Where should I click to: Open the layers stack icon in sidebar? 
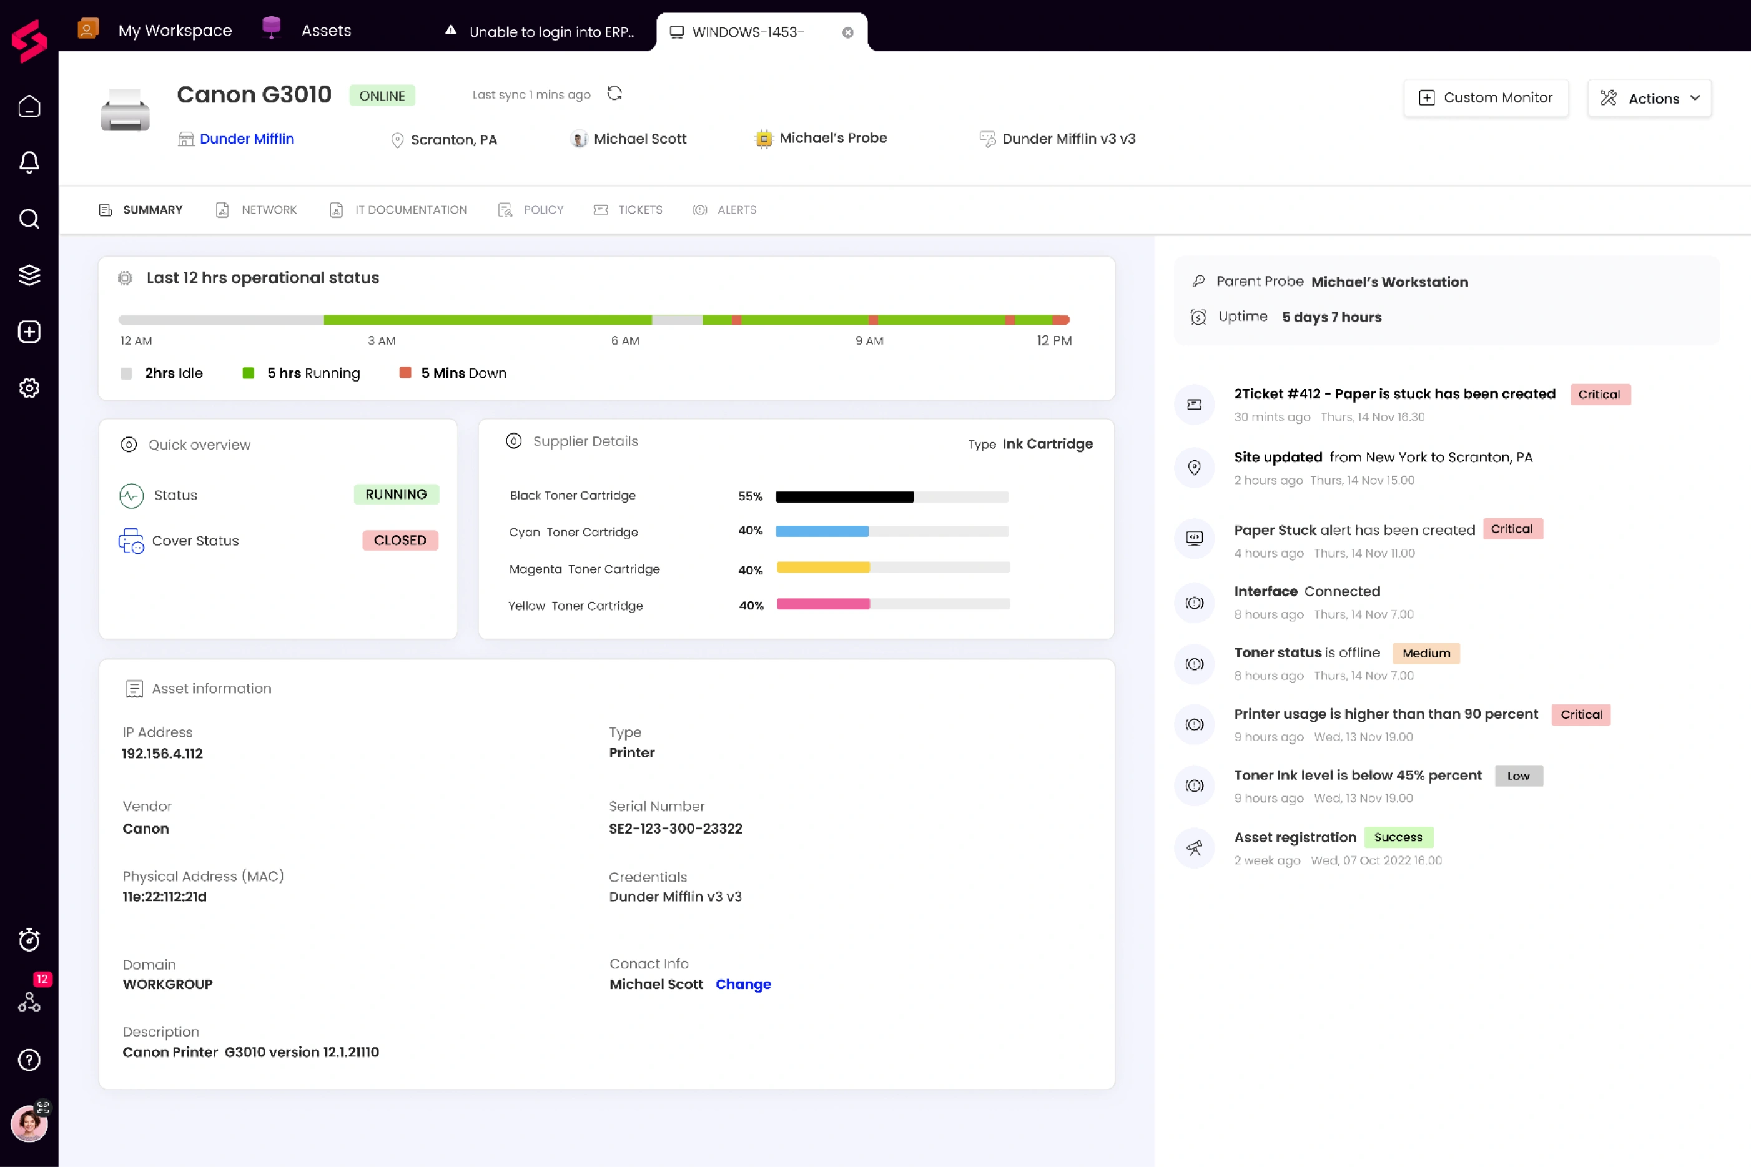[x=29, y=275]
